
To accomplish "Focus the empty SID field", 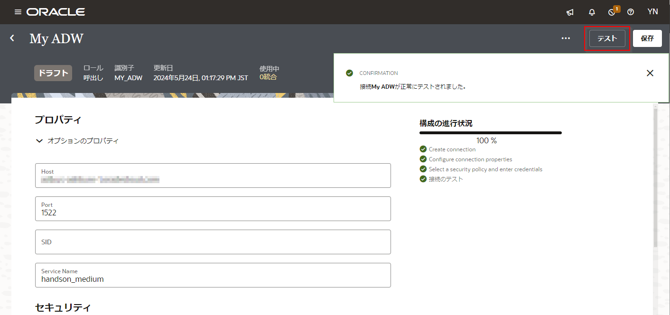I will (213, 242).
